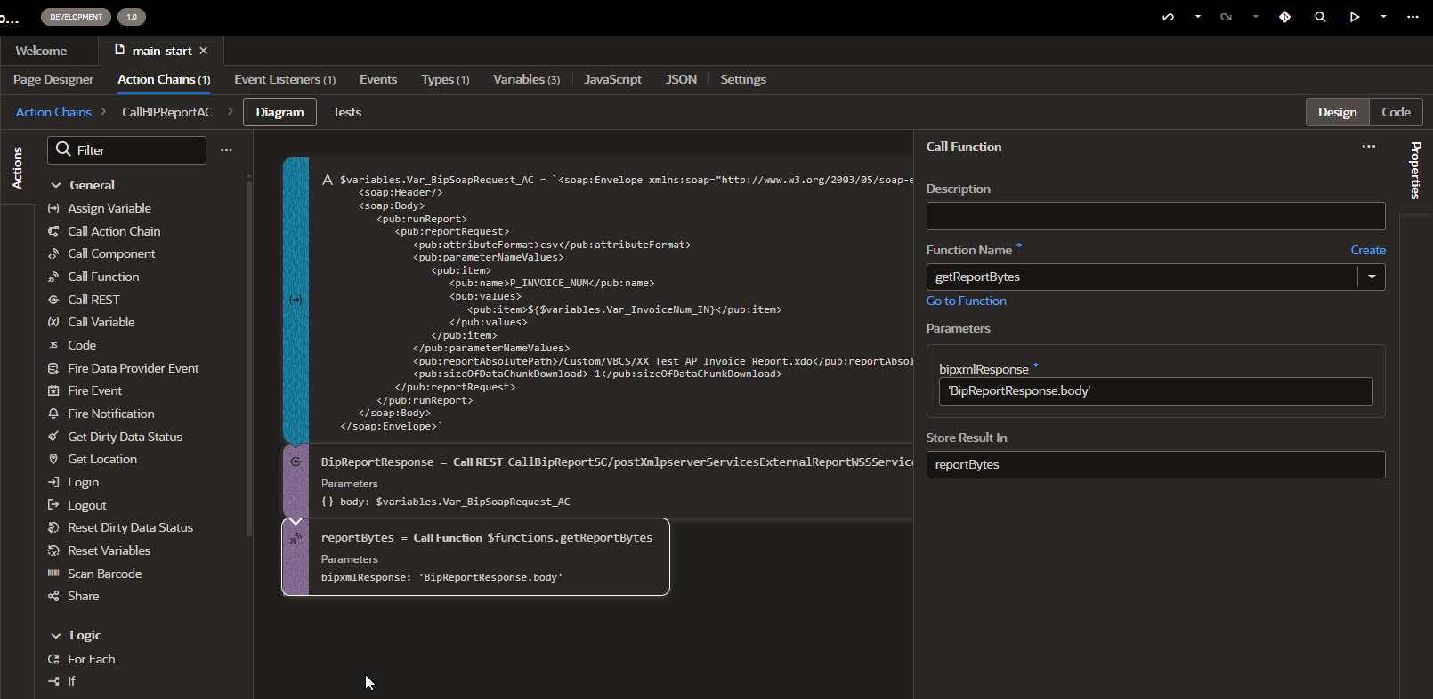Click the Undo arrow icon
The image size is (1433, 699).
pos(1168,17)
